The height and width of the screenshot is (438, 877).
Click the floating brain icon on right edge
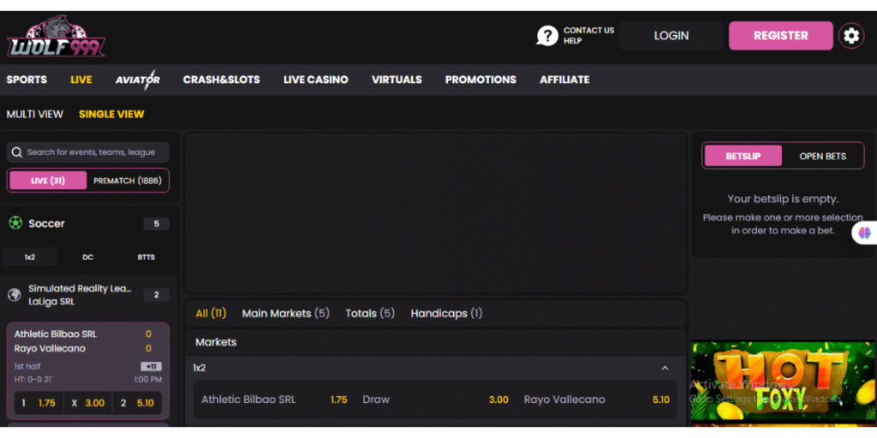[865, 232]
